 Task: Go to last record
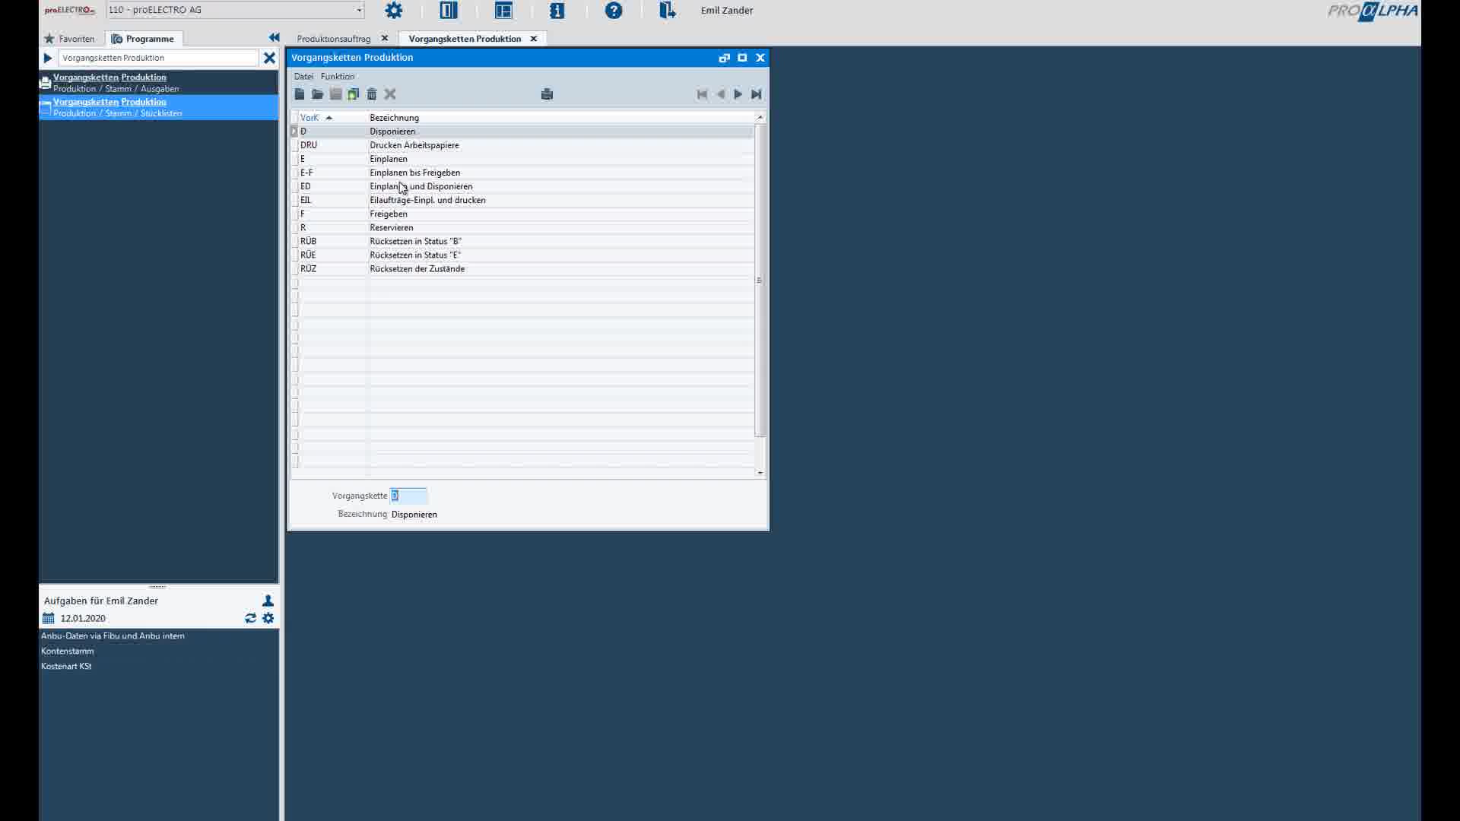coord(756,94)
